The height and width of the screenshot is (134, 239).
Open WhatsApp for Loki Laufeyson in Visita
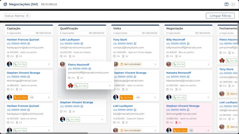coord(135,110)
